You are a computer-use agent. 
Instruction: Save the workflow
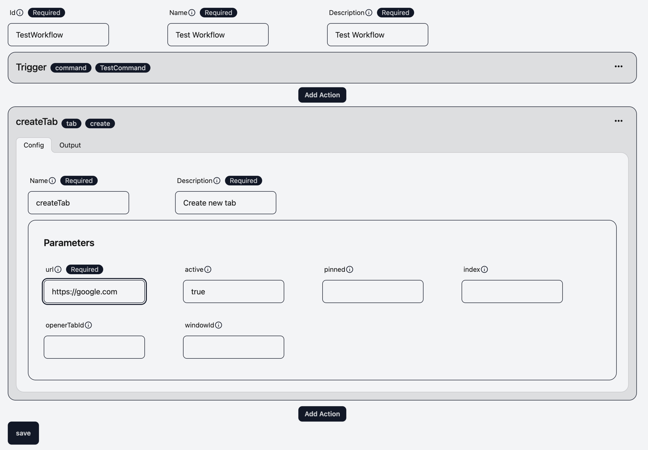point(23,433)
